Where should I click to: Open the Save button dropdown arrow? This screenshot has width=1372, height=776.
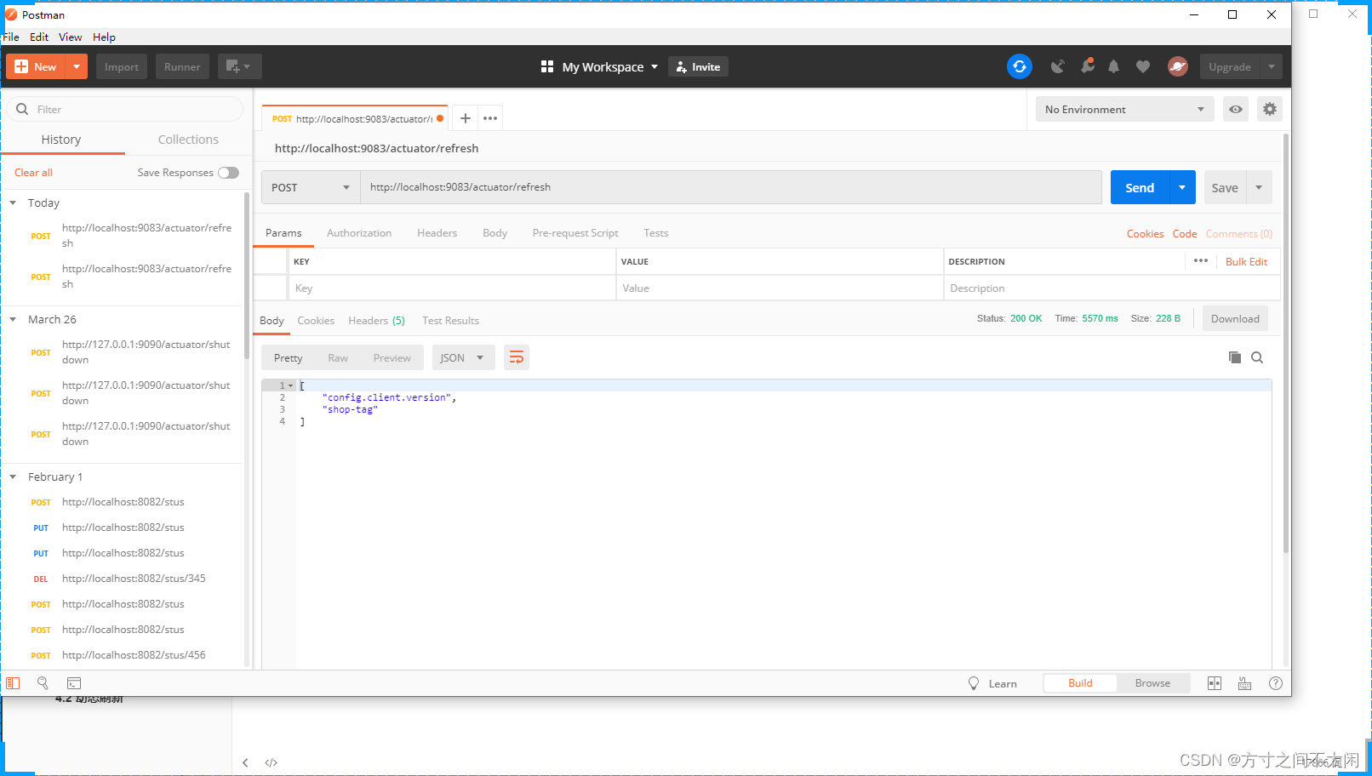(1259, 187)
